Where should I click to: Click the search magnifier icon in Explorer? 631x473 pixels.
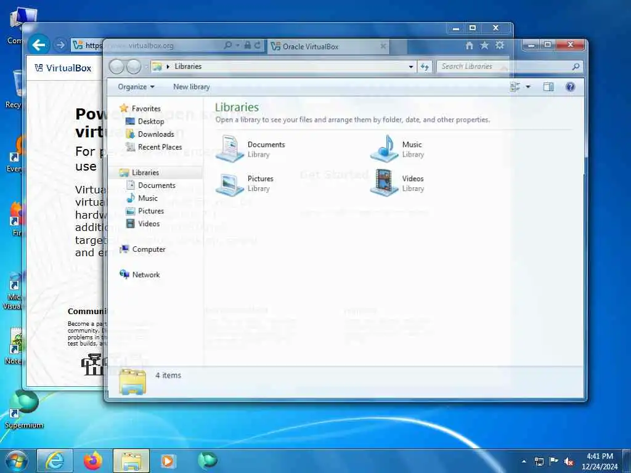pos(576,67)
